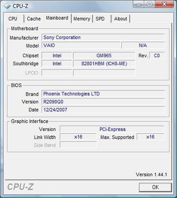Click the Manufacturer field showing Sony Corporation

[x=103, y=37]
